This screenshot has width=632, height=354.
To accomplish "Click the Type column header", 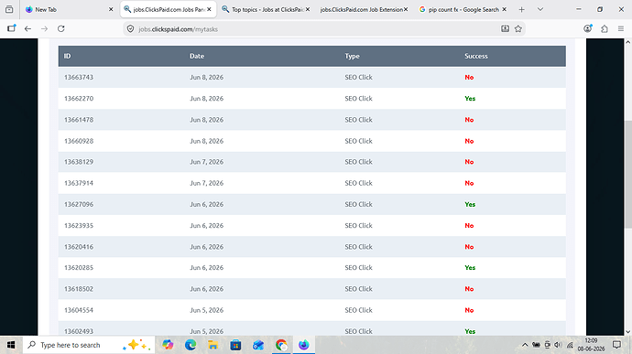I will 352,56.
